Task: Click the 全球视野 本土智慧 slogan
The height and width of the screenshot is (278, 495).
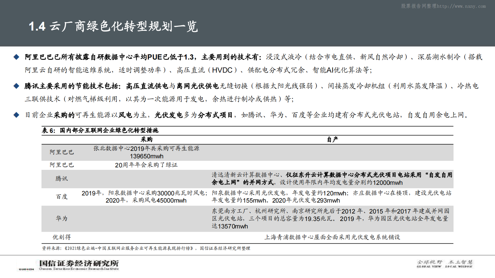Action: [x=445, y=264]
